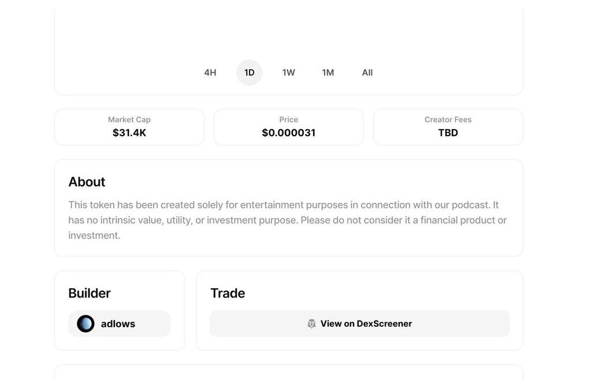
Task: Display All-time chart data
Action: (x=367, y=73)
